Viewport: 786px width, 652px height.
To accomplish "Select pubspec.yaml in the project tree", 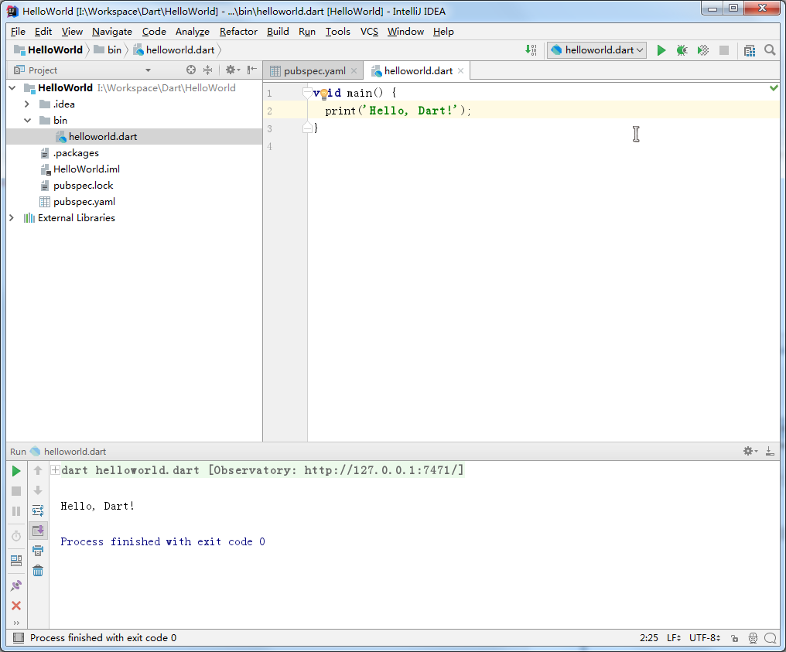I will point(84,202).
